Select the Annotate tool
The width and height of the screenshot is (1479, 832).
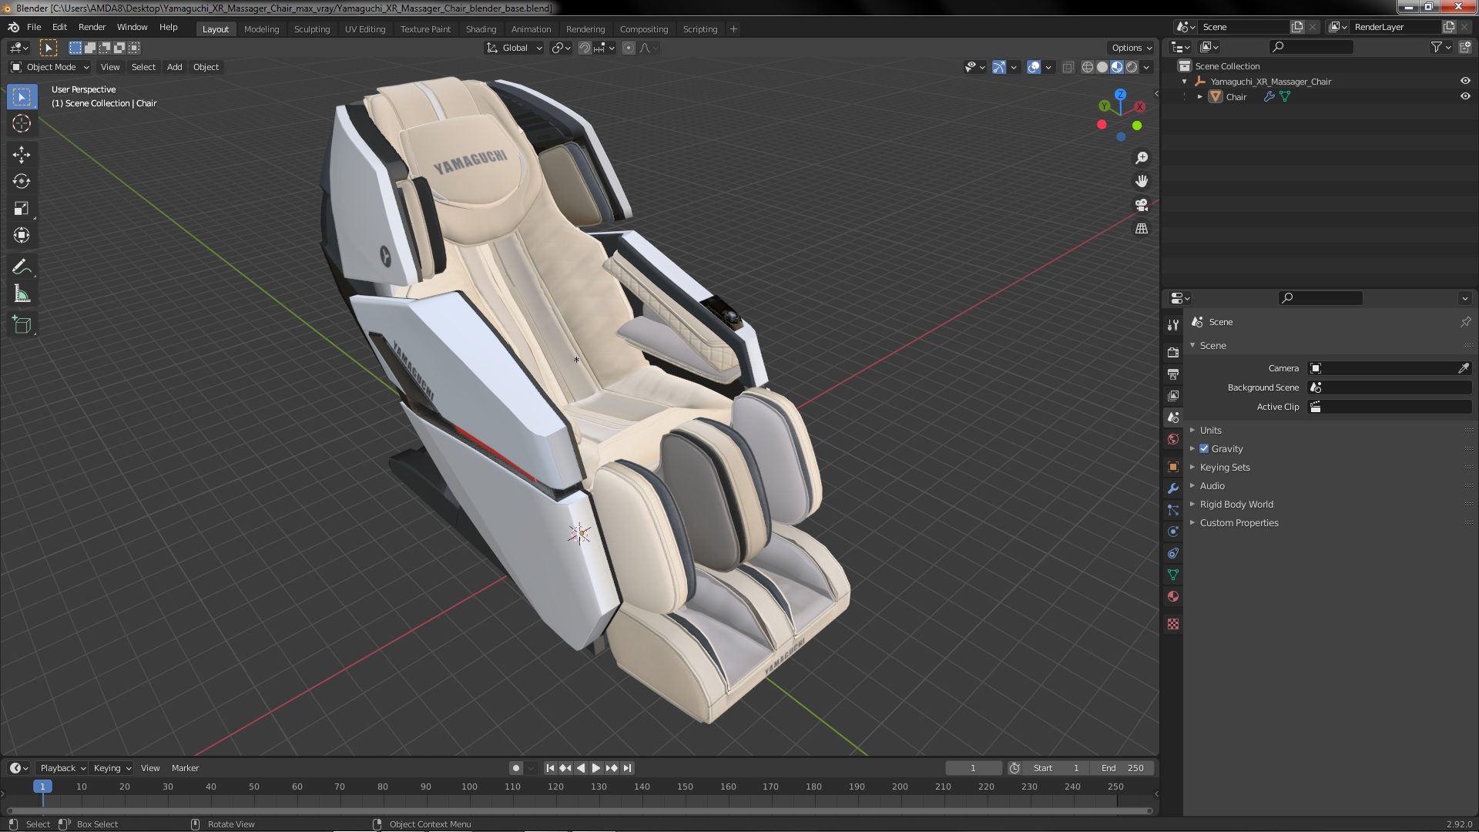click(x=22, y=267)
